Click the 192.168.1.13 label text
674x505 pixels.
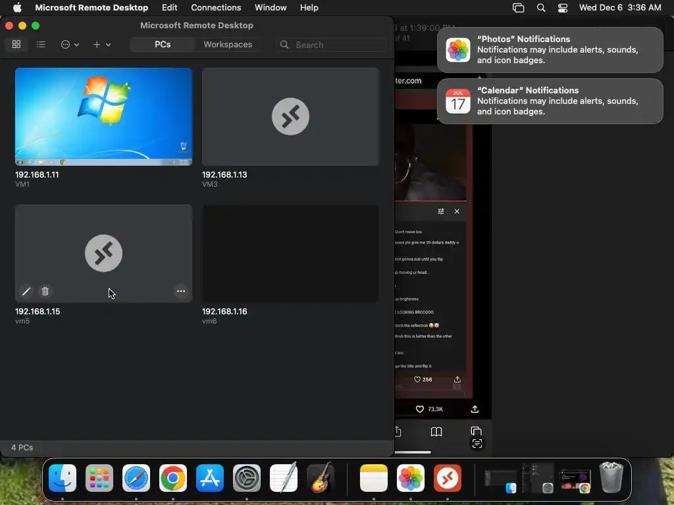point(224,175)
